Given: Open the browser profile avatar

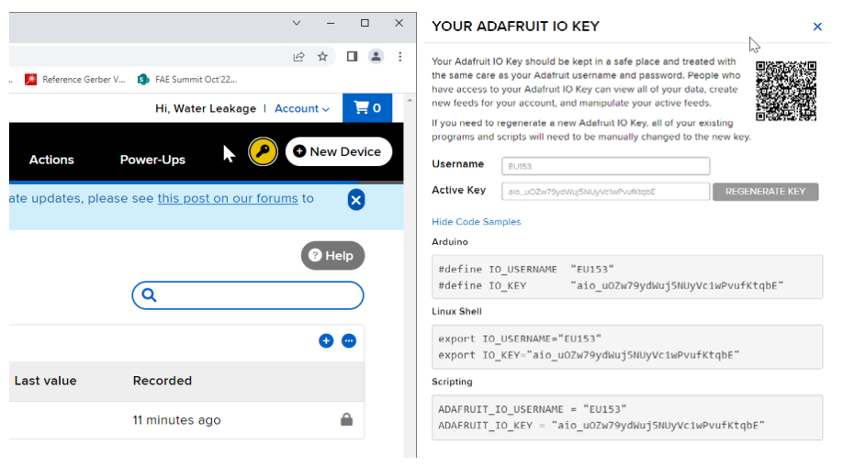Looking at the screenshot, I should click(376, 56).
